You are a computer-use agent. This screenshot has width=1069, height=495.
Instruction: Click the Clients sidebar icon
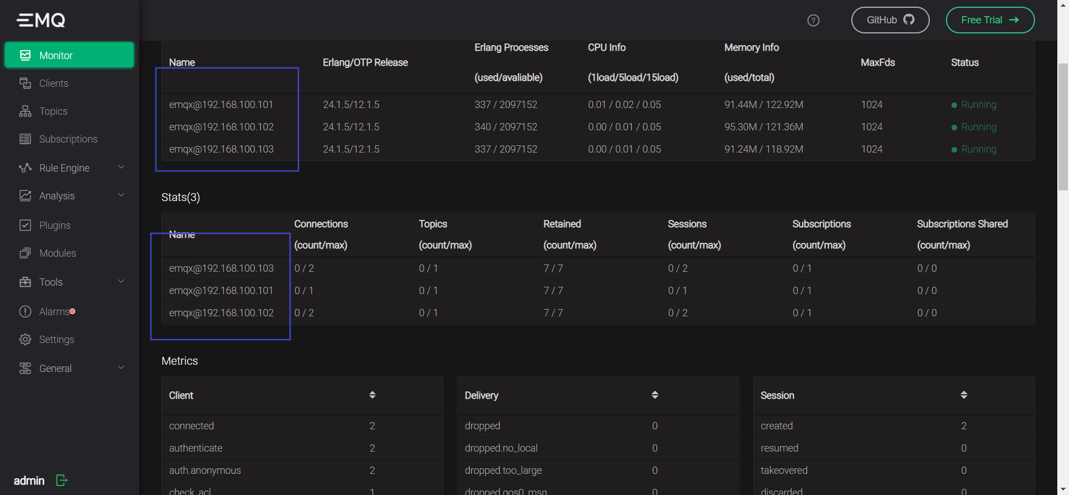(25, 83)
